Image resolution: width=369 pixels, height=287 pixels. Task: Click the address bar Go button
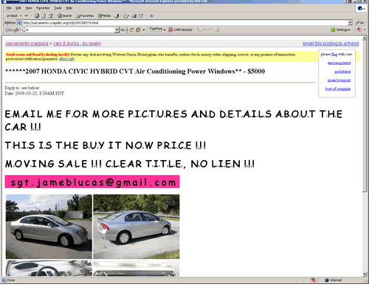[359, 23]
